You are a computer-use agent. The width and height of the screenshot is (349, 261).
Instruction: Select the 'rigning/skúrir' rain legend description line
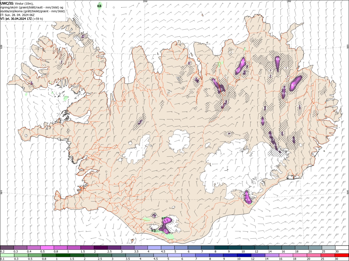32,7
